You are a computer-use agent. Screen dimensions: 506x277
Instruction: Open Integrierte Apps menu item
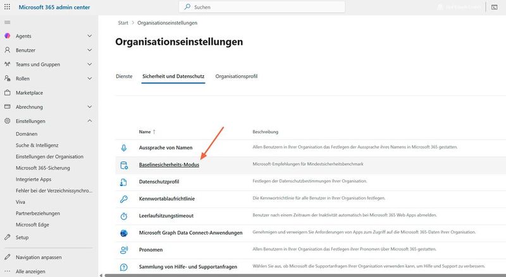click(34, 179)
